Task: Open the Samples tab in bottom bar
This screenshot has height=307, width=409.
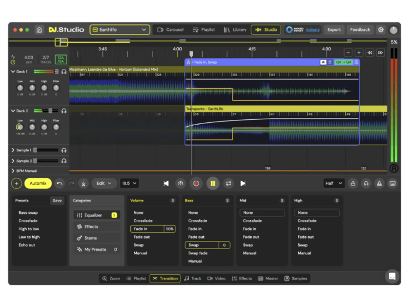Action: coord(296,278)
